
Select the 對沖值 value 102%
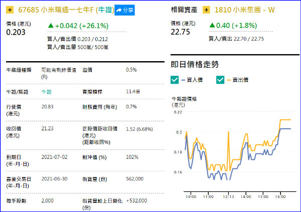tap(132, 157)
